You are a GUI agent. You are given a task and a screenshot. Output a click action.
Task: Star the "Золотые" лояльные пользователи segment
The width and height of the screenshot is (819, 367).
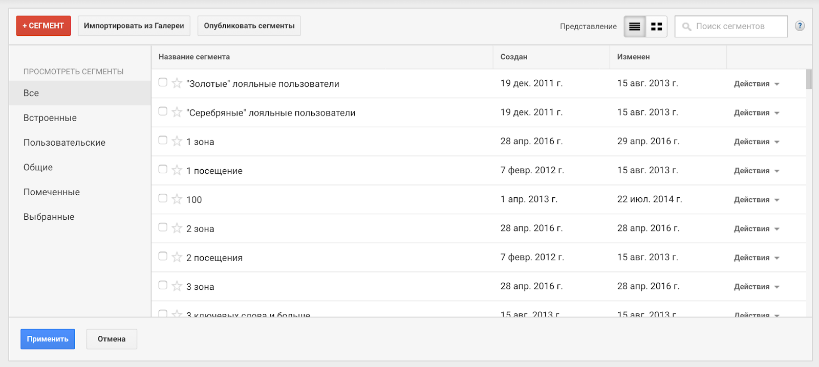pyautogui.click(x=177, y=83)
